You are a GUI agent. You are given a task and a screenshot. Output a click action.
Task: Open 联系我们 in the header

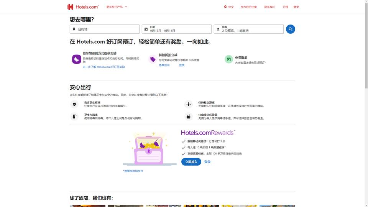point(269,7)
